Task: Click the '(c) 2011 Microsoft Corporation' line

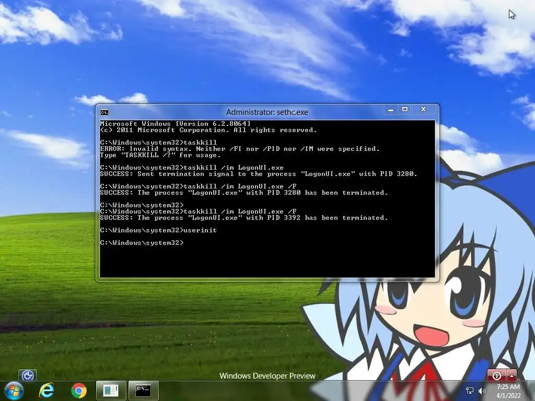Action: click(208, 130)
